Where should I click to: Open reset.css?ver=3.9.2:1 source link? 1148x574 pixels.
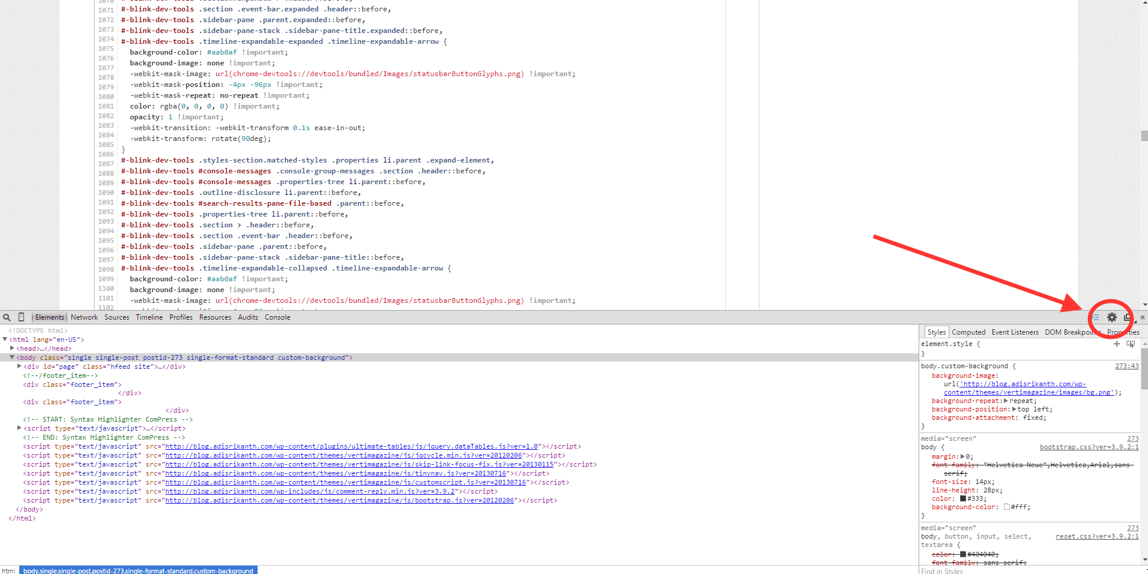pyautogui.click(x=1097, y=536)
